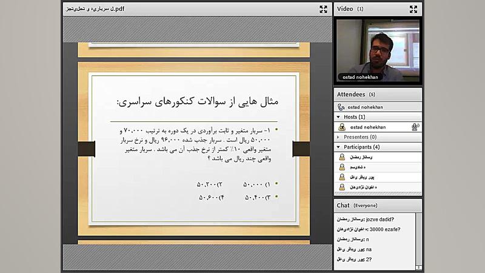Expand the Presenters (0) group
Image resolution: width=485 pixels, height=273 pixels.
(x=338, y=137)
